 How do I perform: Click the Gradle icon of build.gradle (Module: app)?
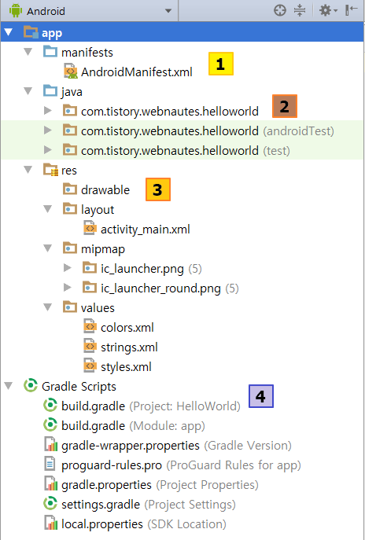[50, 424]
